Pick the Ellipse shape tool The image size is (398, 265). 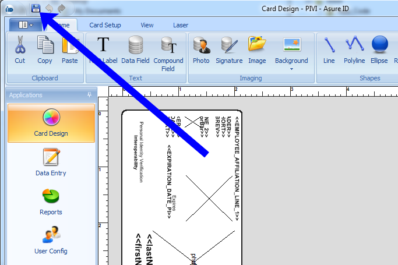tap(379, 48)
